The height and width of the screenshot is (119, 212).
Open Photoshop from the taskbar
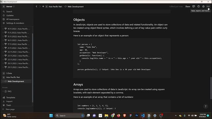pyautogui.click(x=137, y=116)
